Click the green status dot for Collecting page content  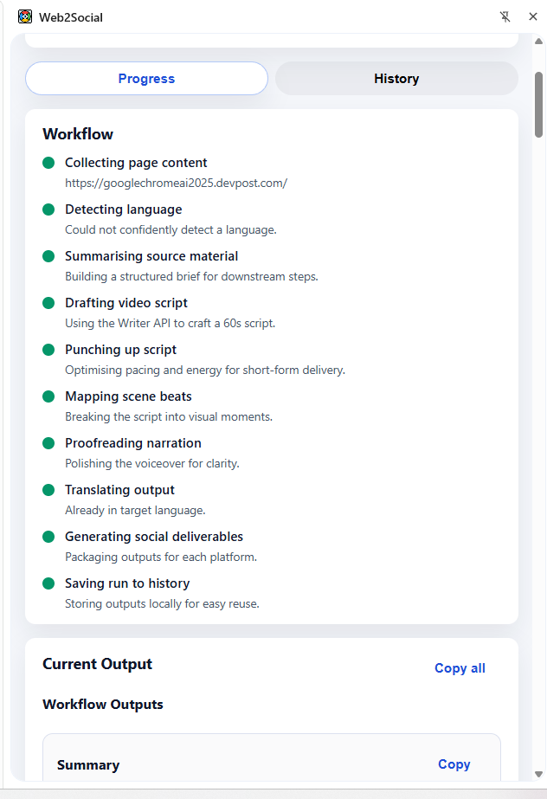pos(48,163)
